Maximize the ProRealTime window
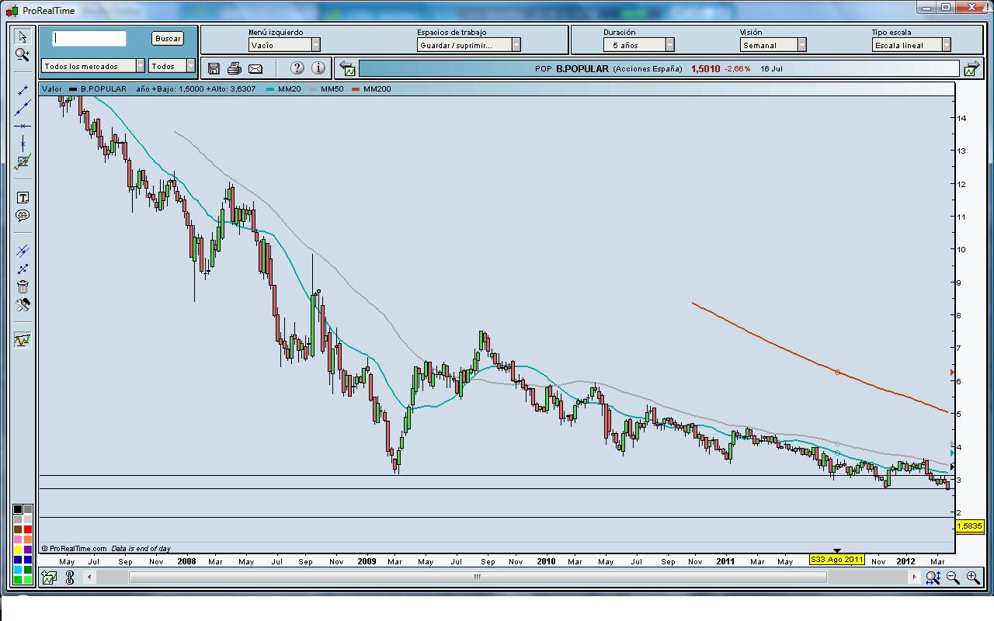The width and height of the screenshot is (994, 621). pyautogui.click(x=946, y=8)
